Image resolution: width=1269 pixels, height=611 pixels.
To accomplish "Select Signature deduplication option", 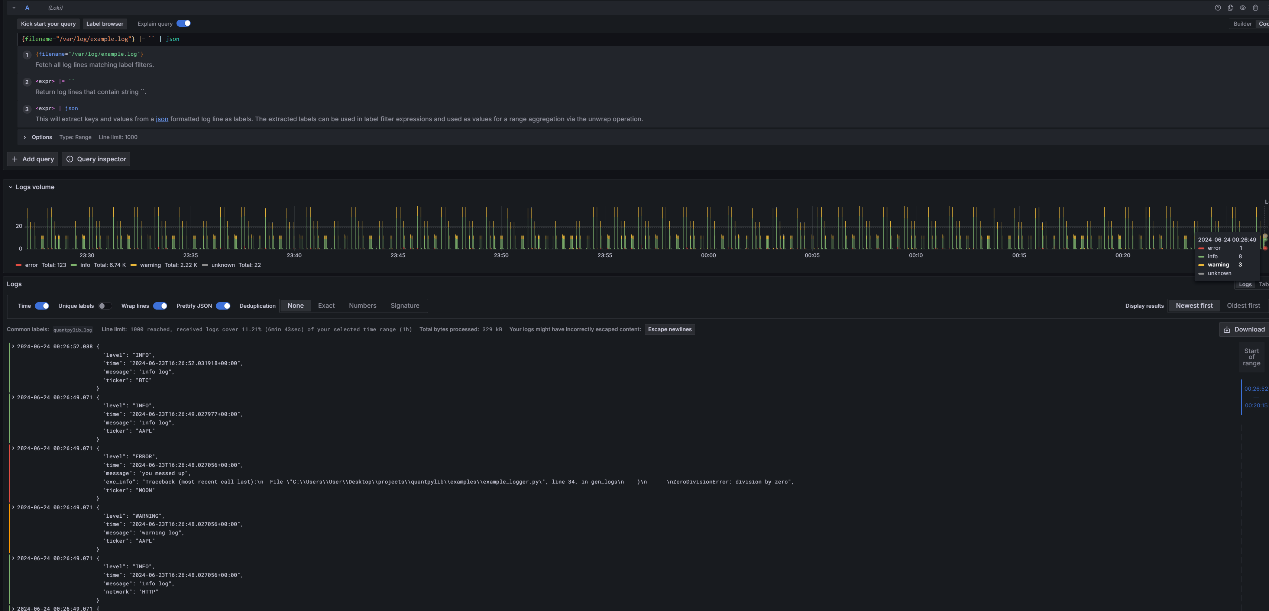I will click(405, 306).
